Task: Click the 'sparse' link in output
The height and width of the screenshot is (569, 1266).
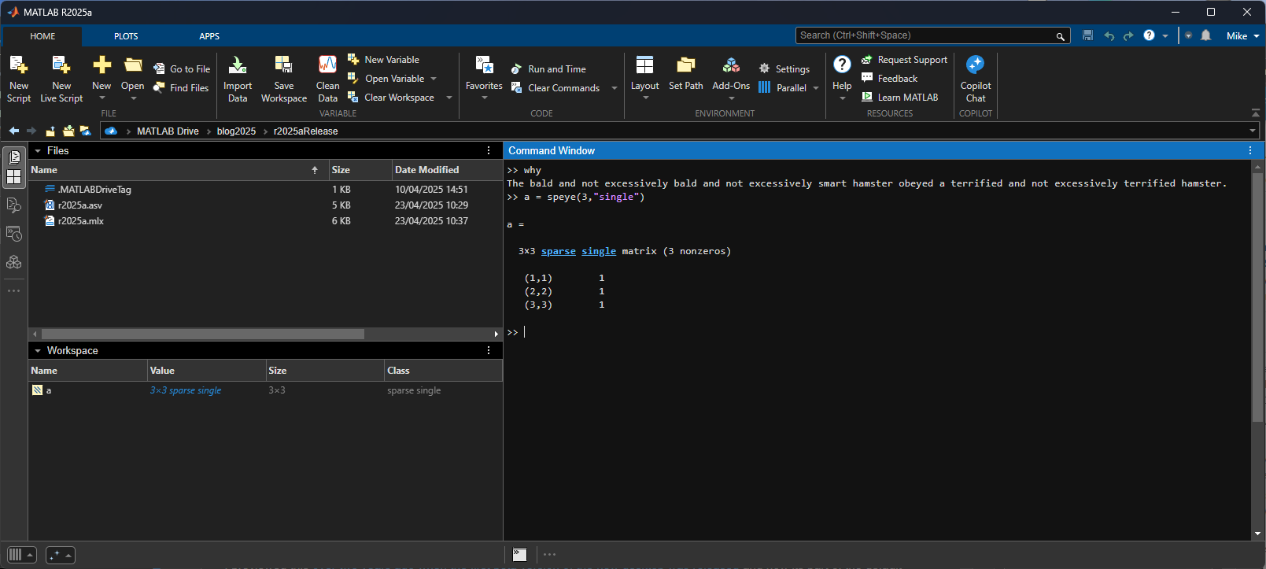Action: tap(558, 251)
